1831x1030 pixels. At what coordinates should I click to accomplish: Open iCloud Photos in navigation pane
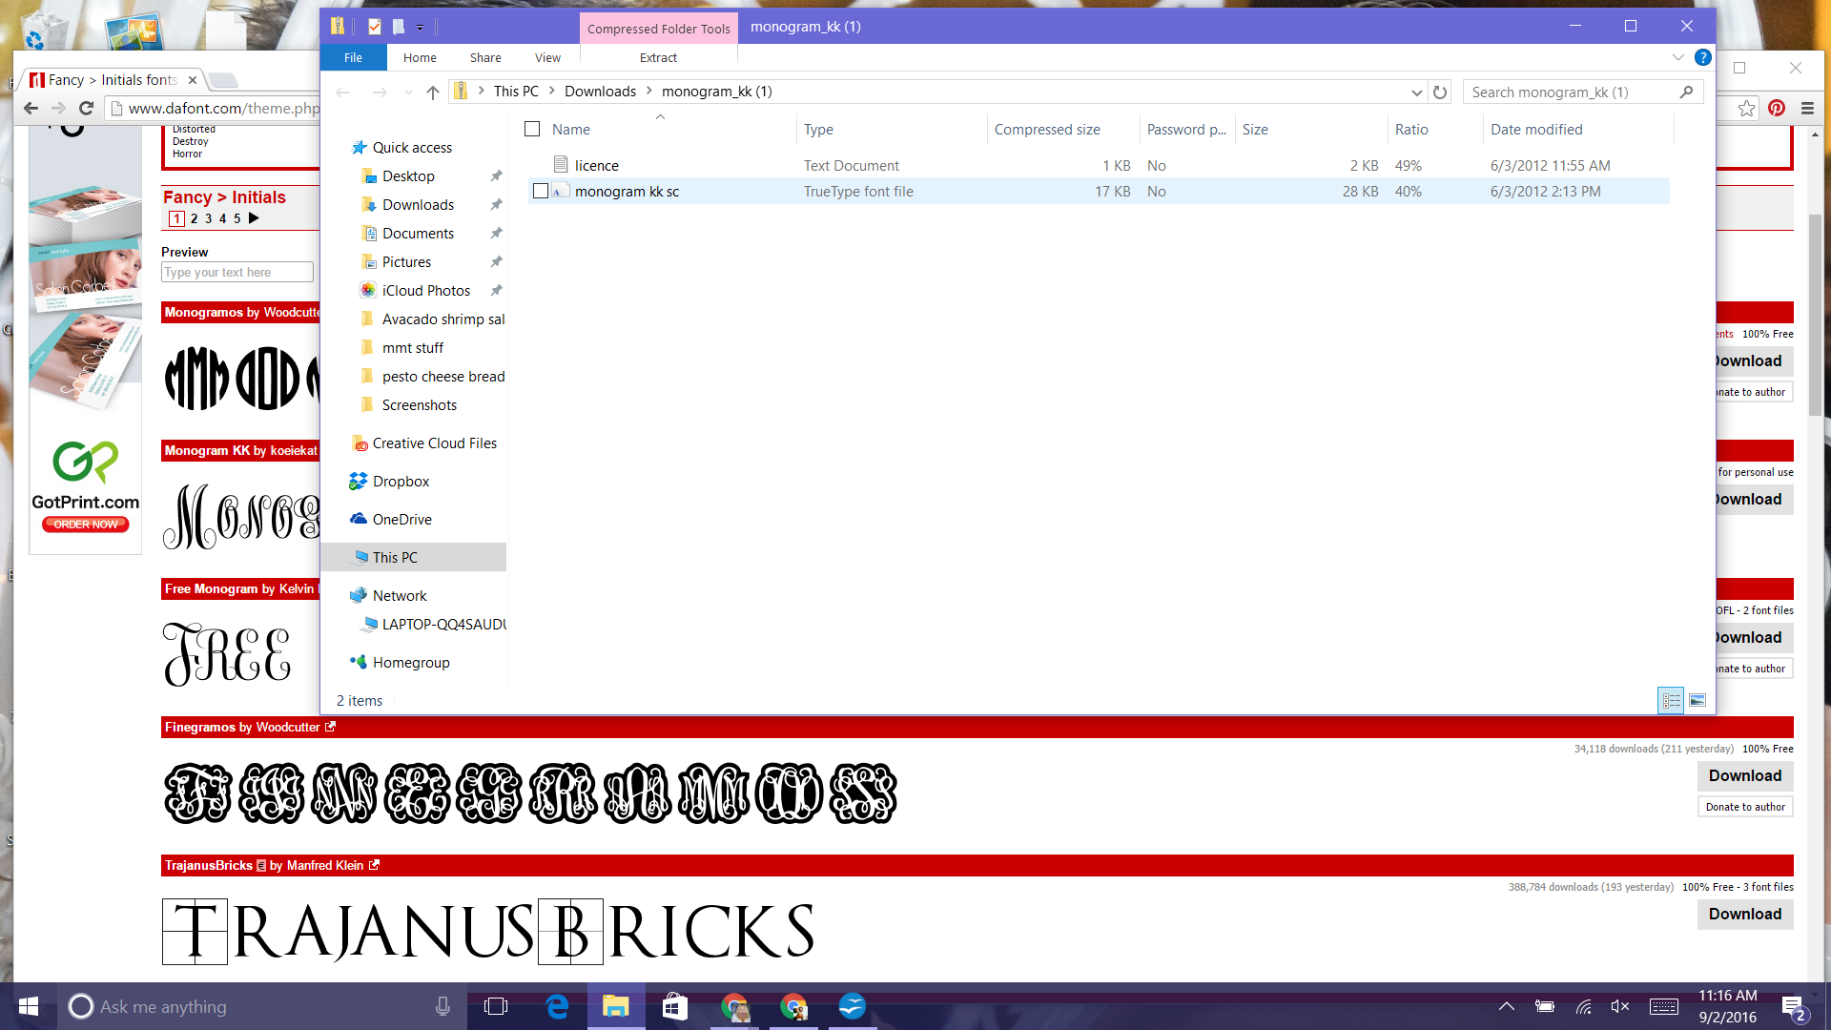(425, 290)
